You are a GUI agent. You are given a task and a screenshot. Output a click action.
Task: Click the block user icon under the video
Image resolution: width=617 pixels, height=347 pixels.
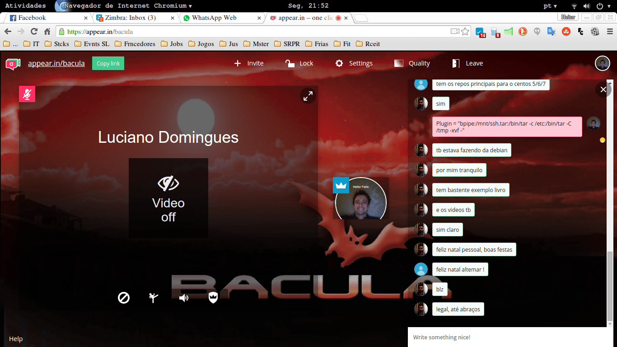124,298
